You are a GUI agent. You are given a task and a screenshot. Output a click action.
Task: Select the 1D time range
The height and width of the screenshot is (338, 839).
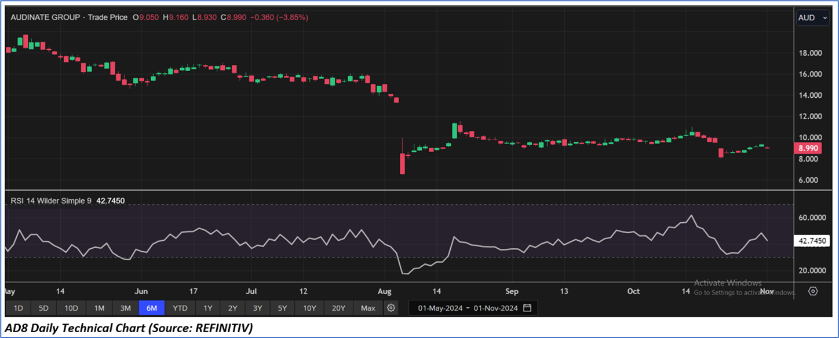18,308
